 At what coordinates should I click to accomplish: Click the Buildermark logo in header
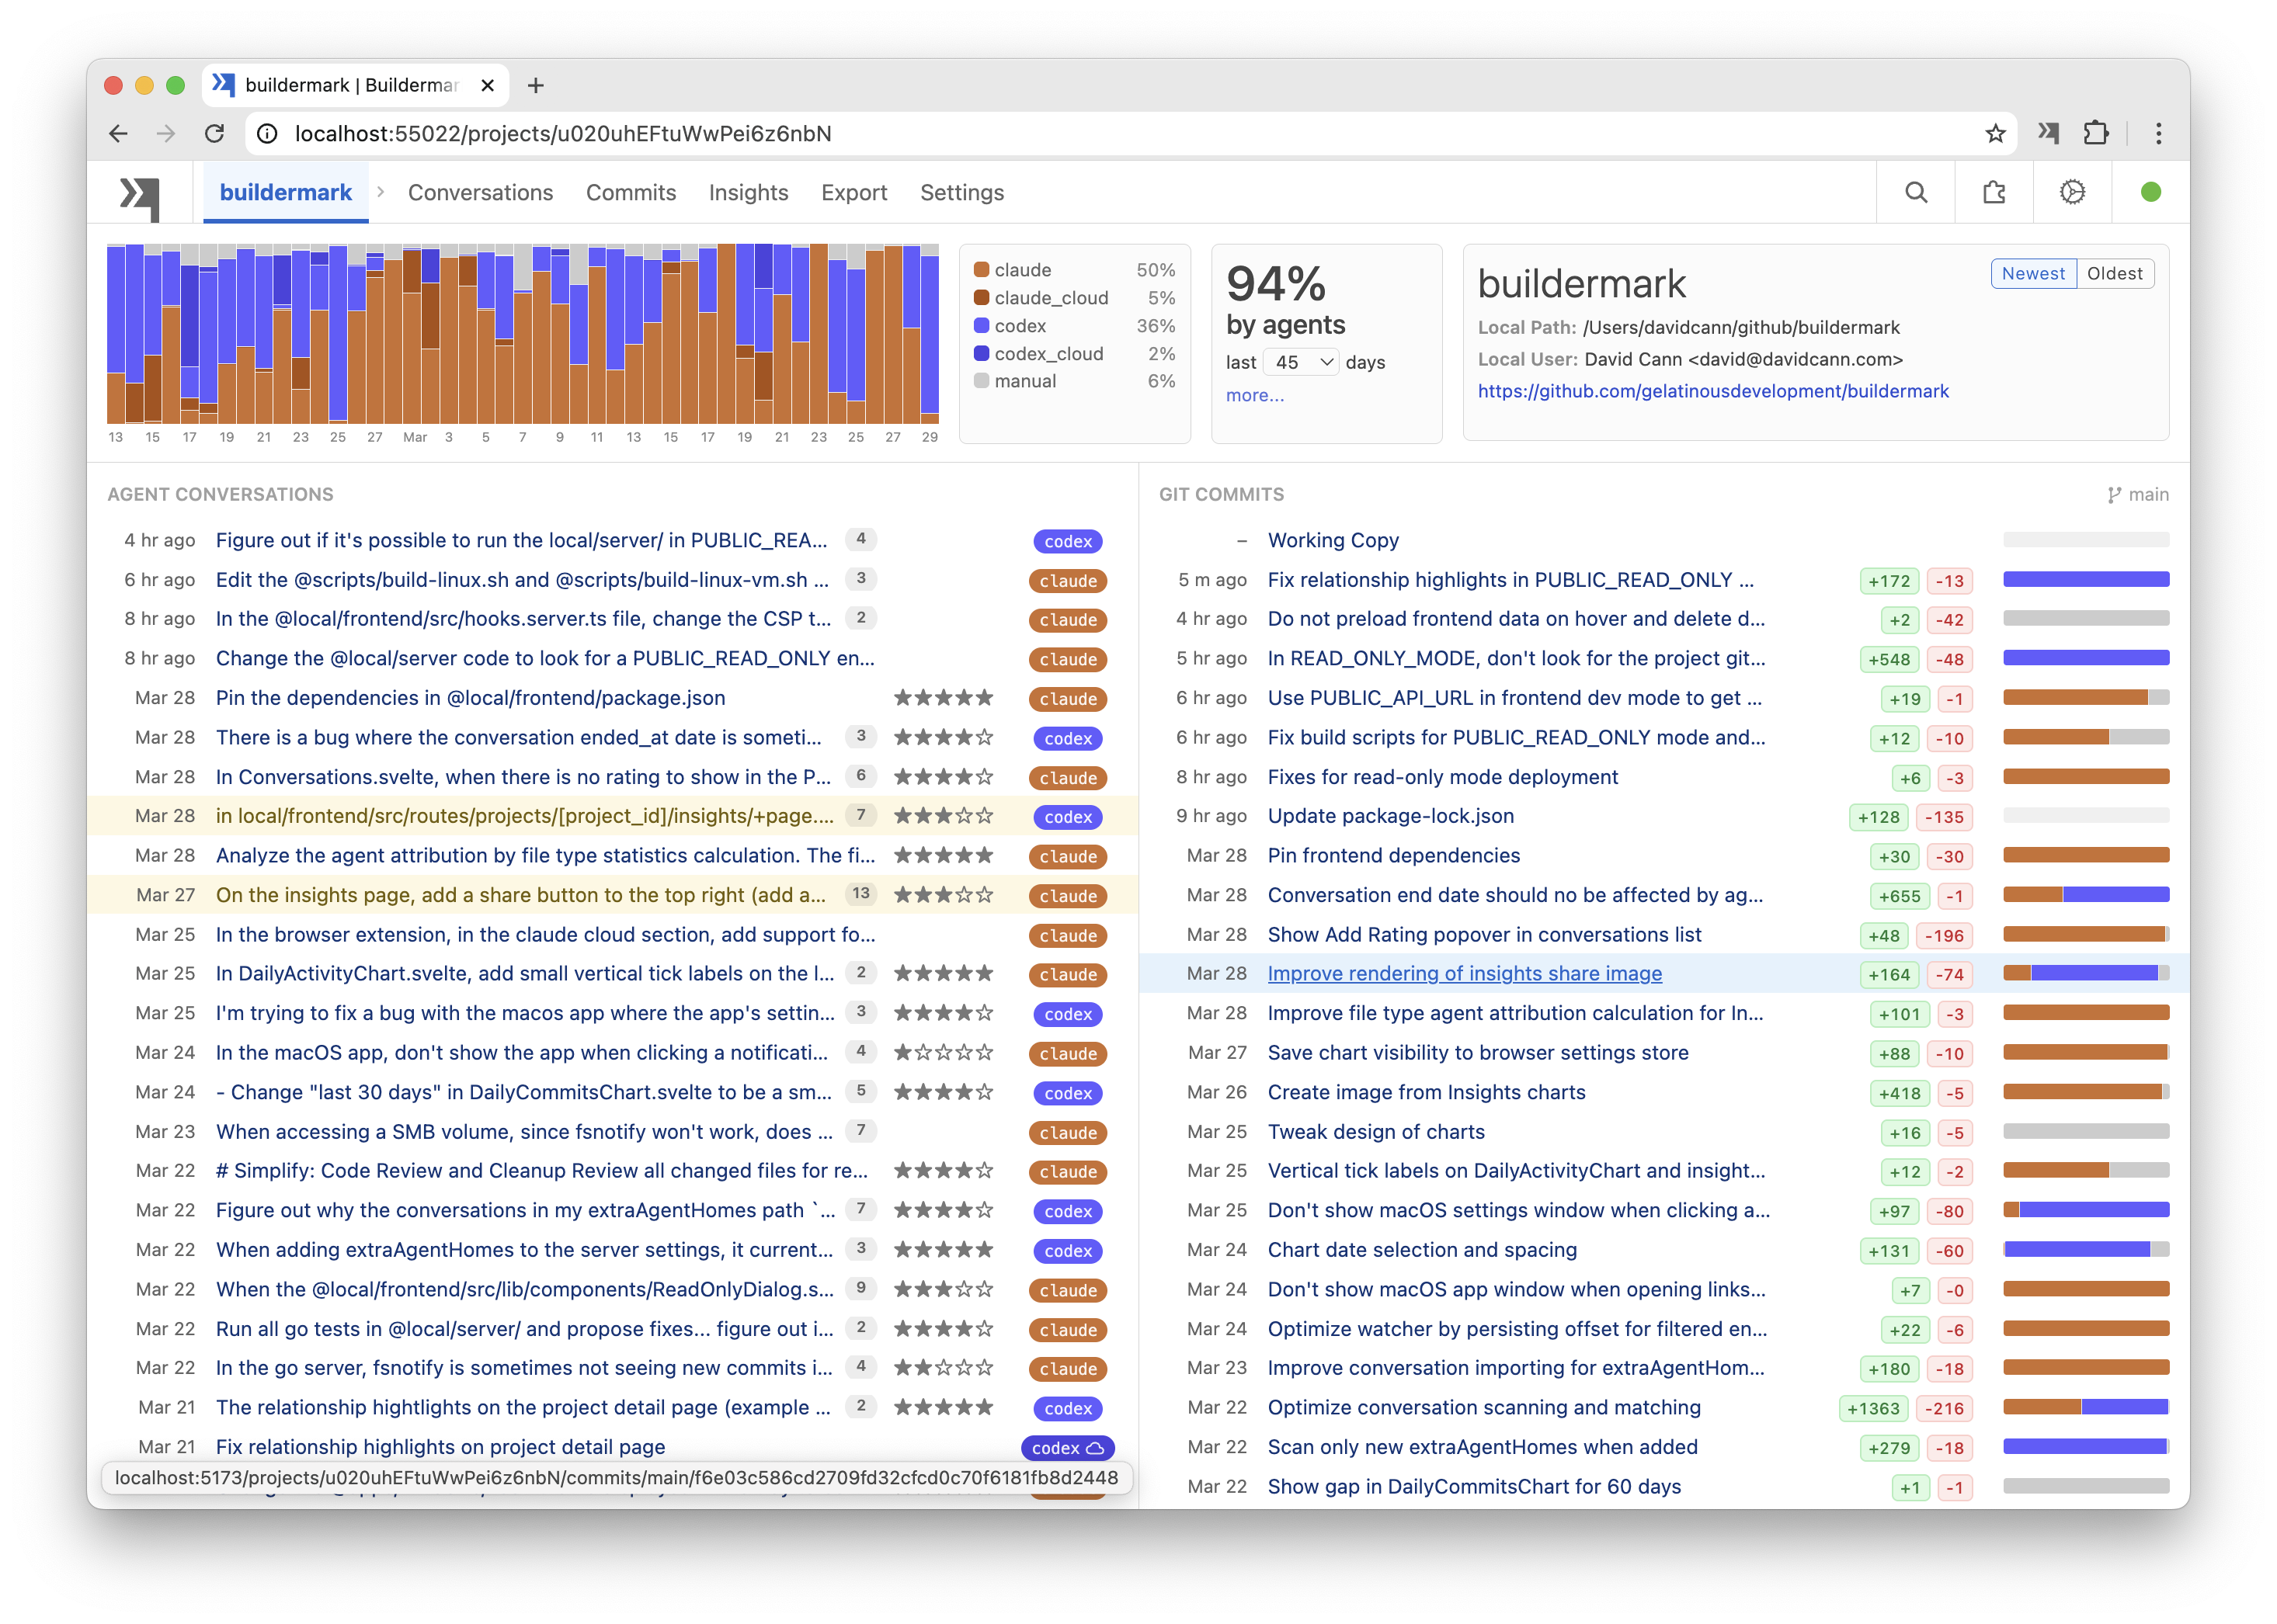(x=140, y=196)
